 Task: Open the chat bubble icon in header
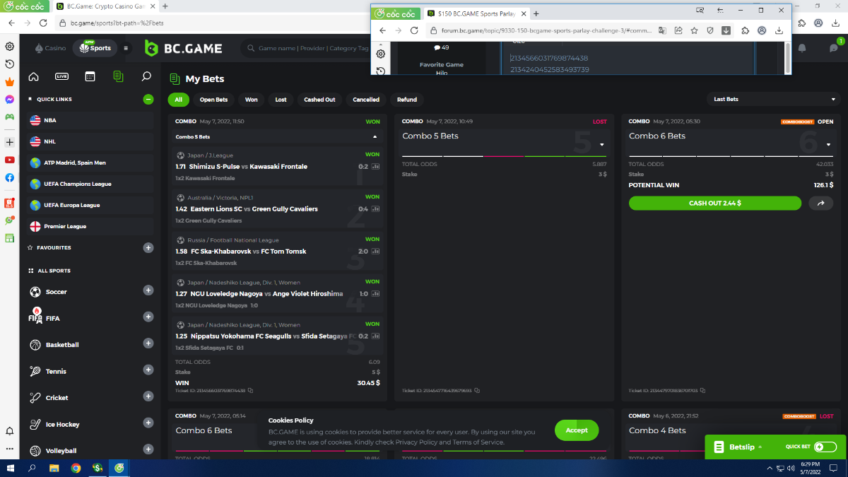833,48
